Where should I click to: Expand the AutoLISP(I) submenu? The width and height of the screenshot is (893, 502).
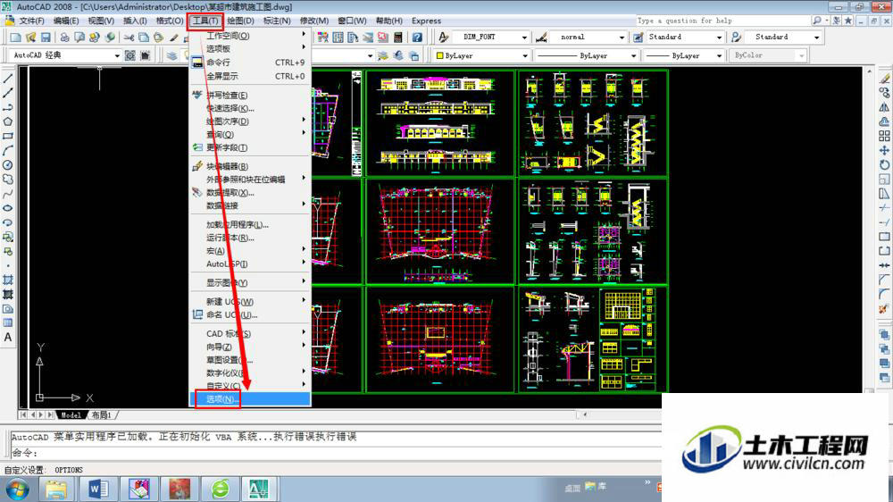coord(249,264)
